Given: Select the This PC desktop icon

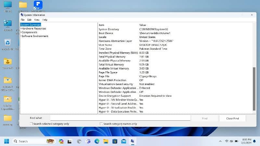Looking at the screenshot, I should (x=7, y=5).
